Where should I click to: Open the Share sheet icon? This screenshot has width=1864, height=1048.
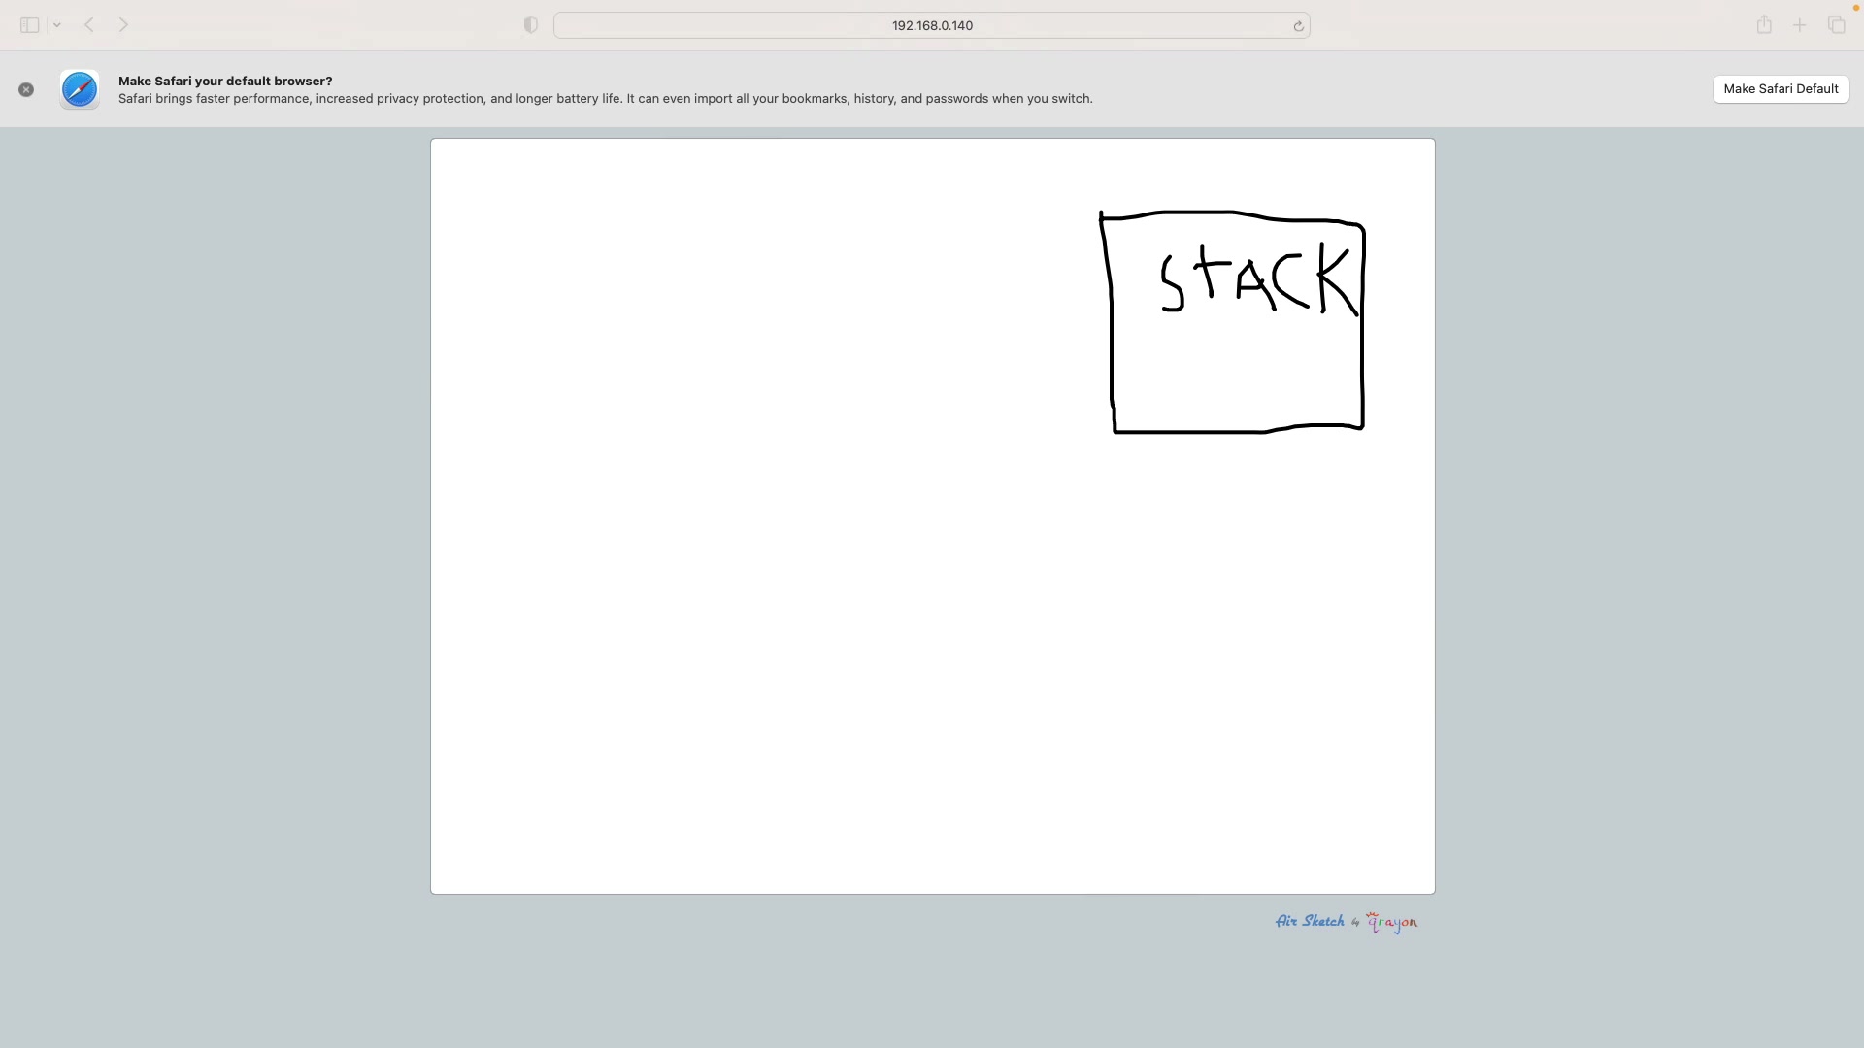(1764, 25)
